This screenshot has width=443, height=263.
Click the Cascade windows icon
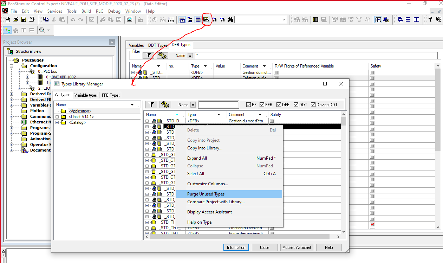point(400,19)
